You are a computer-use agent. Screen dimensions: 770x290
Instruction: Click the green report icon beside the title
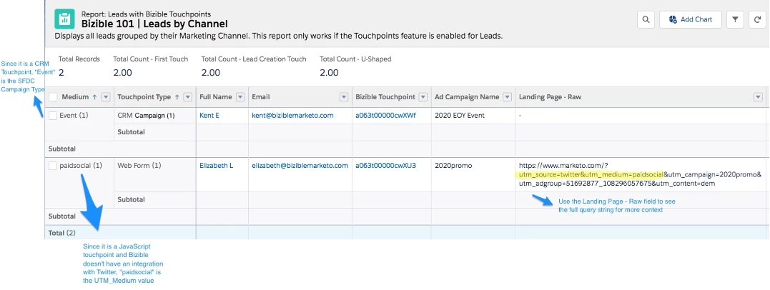tap(65, 19)
